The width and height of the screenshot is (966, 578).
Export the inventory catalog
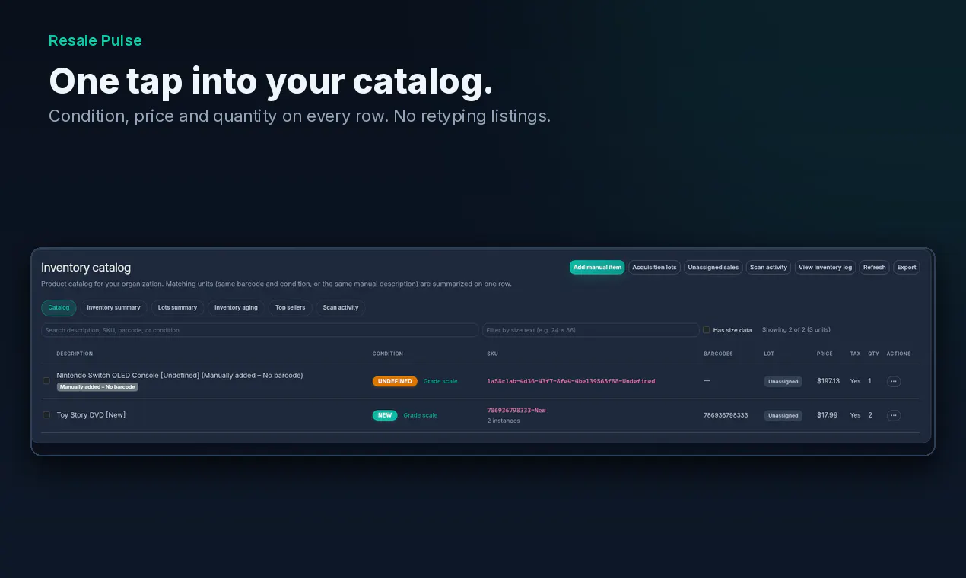(906, 268)
